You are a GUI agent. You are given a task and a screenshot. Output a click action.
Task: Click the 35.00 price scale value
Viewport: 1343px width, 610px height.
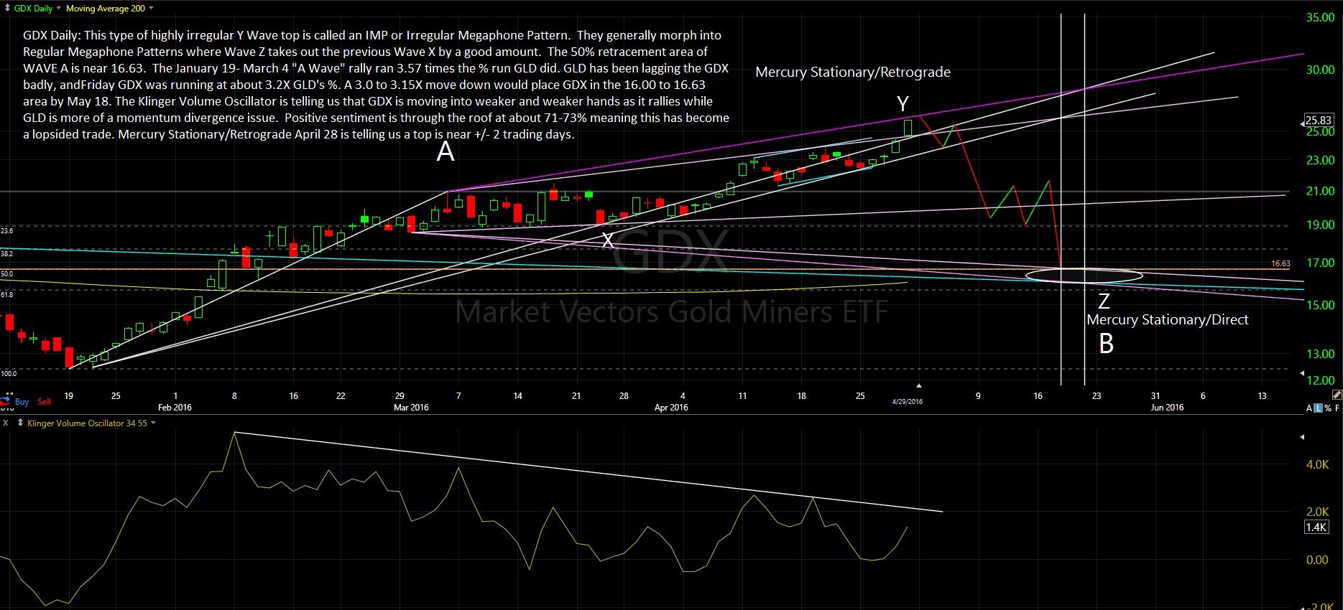(1320, 18)
